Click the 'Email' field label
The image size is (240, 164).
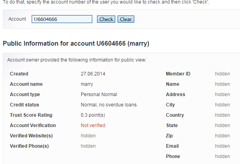(x=172, y=146)
